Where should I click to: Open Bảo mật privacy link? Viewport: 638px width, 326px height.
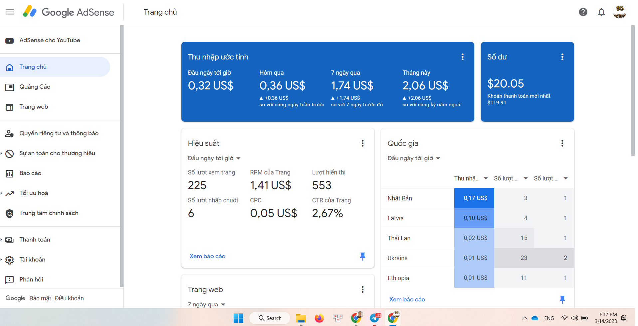40,298
